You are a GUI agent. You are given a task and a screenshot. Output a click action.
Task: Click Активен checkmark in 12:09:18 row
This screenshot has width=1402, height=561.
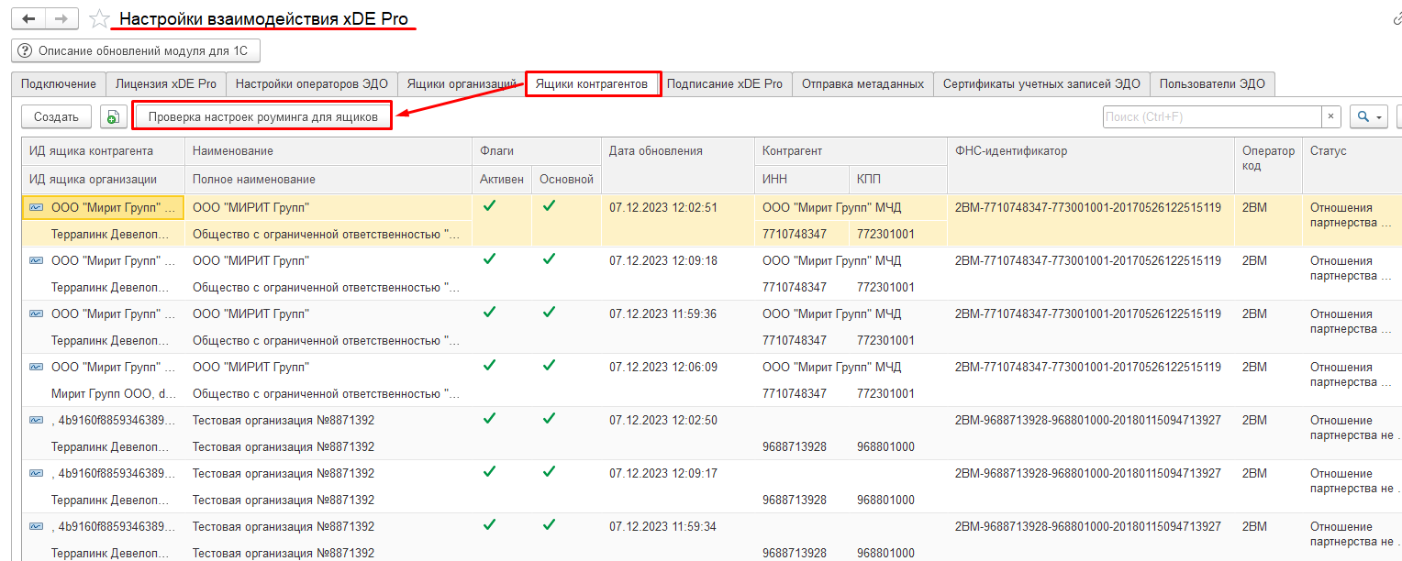click(489, 259)
